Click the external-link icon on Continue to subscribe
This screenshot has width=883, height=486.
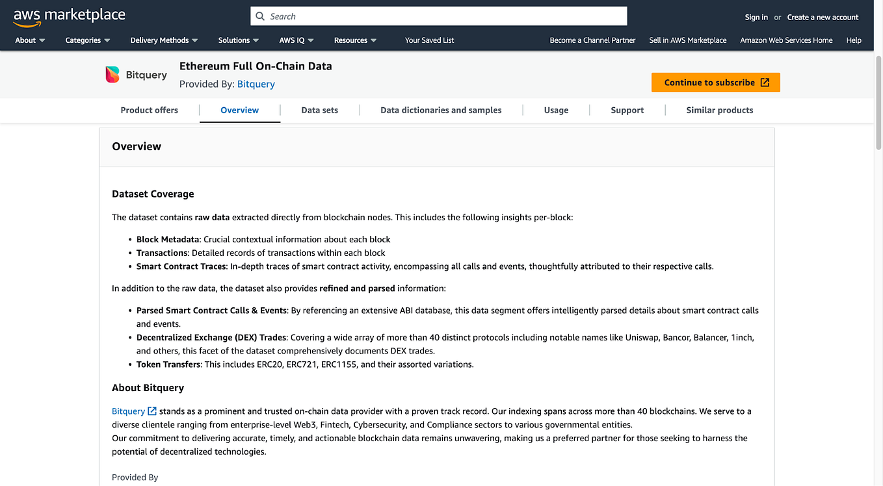(765, 82)
